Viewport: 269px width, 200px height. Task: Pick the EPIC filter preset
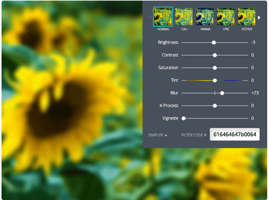tap(226, 17)
